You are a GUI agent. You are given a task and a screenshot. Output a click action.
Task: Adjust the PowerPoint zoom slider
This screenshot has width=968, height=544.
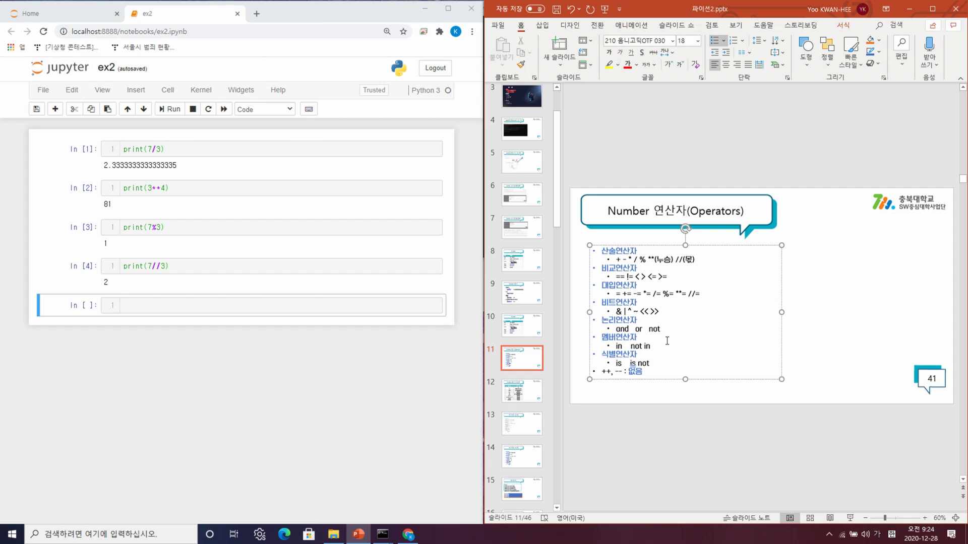point(885,518)
